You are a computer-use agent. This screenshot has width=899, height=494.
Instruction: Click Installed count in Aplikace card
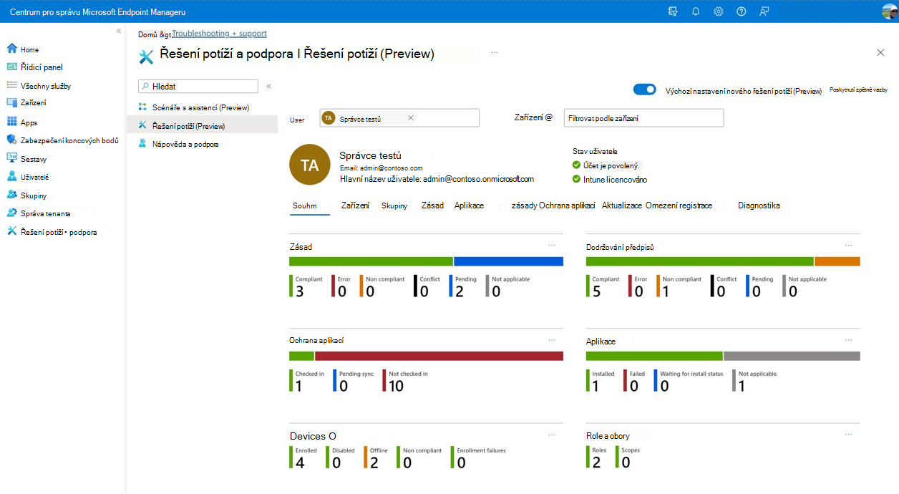(x=596, y=386)
